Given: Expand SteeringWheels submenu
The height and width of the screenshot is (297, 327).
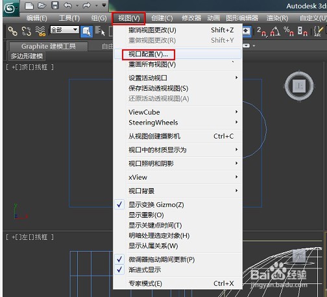Looking at the screenshot, I should pos(177,123).
